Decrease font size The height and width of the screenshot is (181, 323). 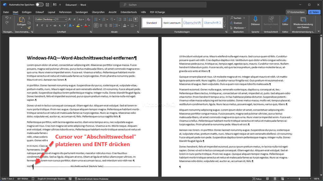coord(74,19)
